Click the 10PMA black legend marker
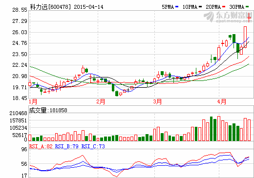Viewport: 254px width, 178px height. tap(200, 7)
